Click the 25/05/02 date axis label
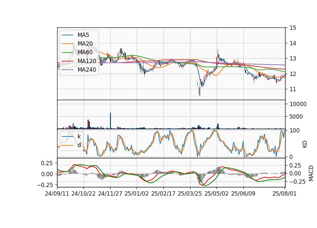This screenshot has height=228, width=317. coord(217,194)
